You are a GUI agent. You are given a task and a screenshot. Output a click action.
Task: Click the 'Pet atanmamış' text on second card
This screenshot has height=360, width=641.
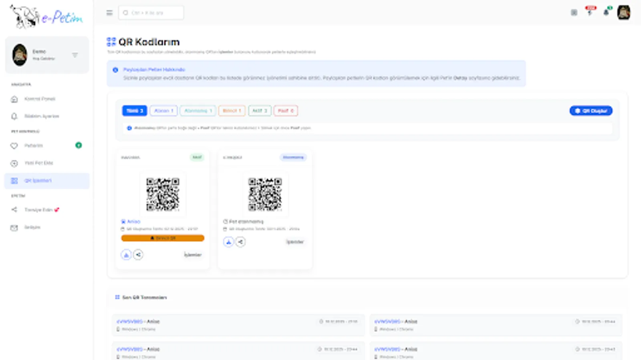(246, 222)
